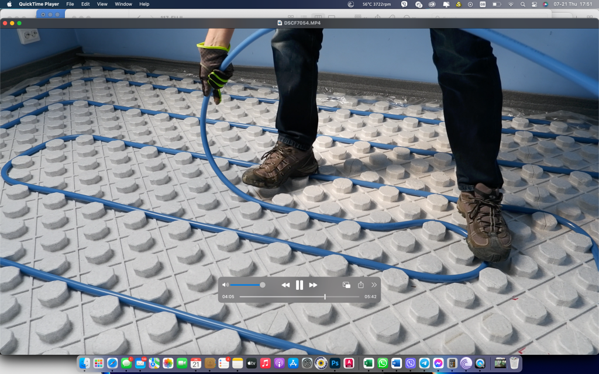Click the rewind button
Image resolution: width=599 pixels, height=374 pixels.
point(285,285)
